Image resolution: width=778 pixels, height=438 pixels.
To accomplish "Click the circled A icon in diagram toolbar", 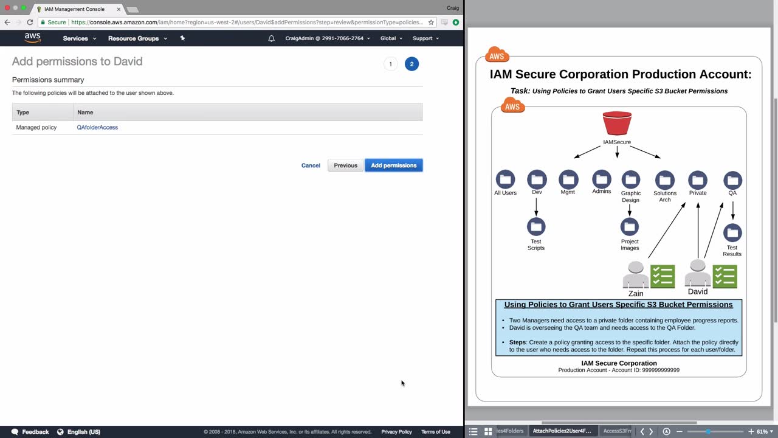I will click(x=666, y=431).
